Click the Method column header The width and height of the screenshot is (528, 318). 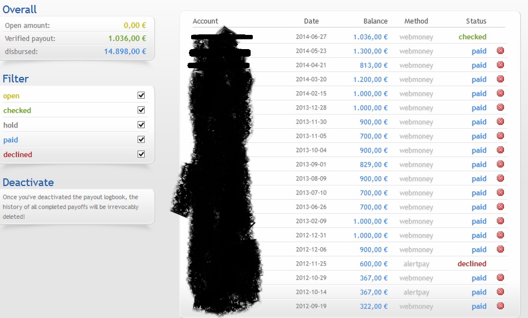tap(416, 21)
